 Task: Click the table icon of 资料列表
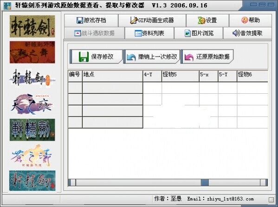pyautogui.click(x=138, y=33)
